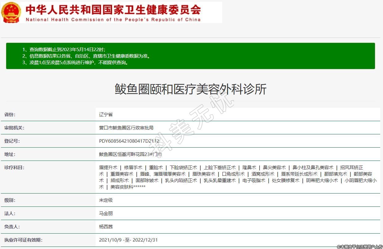The height and width of the screenshot is (249, 383).
Task: Click the notice line about 凌晨1点至凌晨5点 maintenance
Action: (75, 62)
